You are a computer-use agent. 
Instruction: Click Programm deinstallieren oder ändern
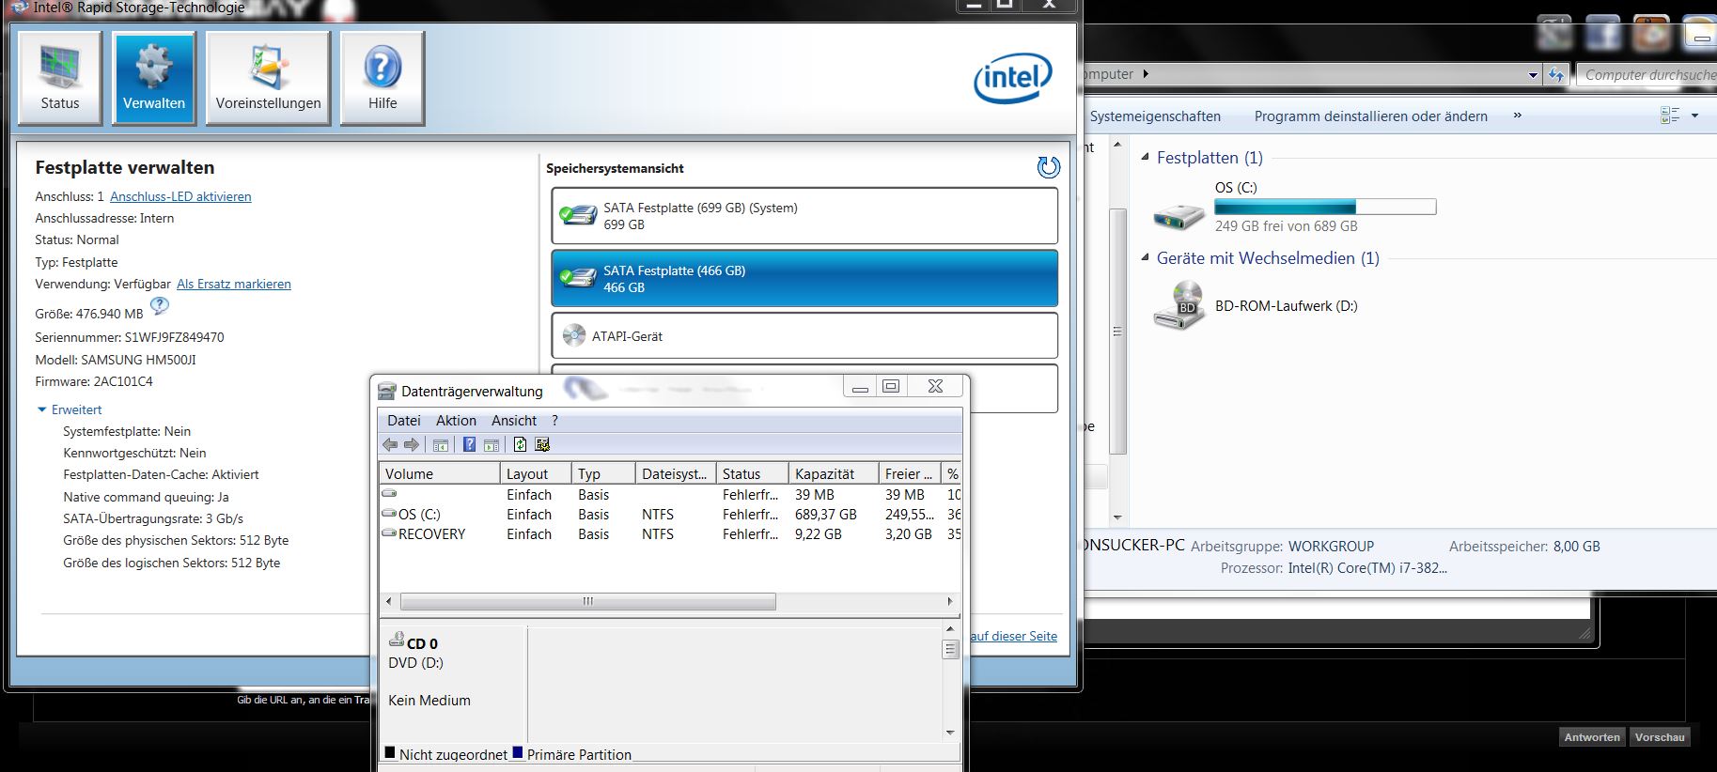pos(1370,116)
